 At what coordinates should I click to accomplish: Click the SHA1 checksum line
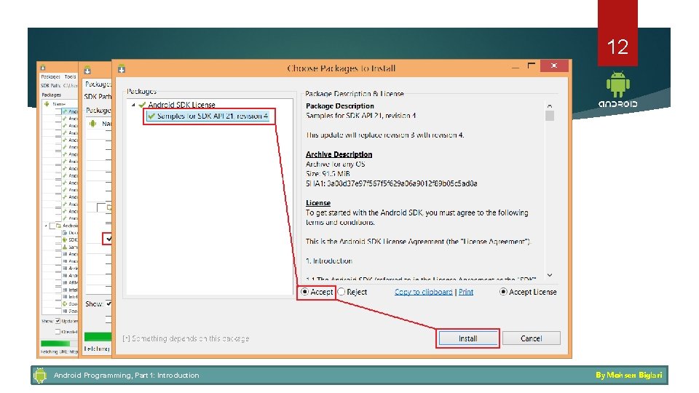[392, 183]
